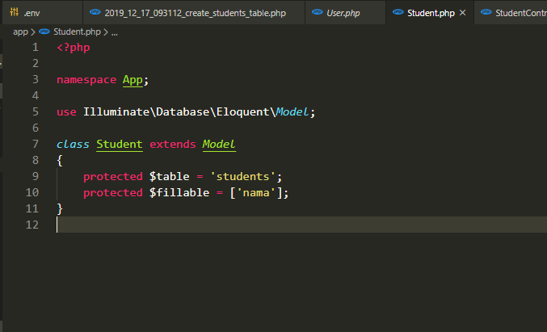Click the 'Student' class name

[x=120, y=144]
